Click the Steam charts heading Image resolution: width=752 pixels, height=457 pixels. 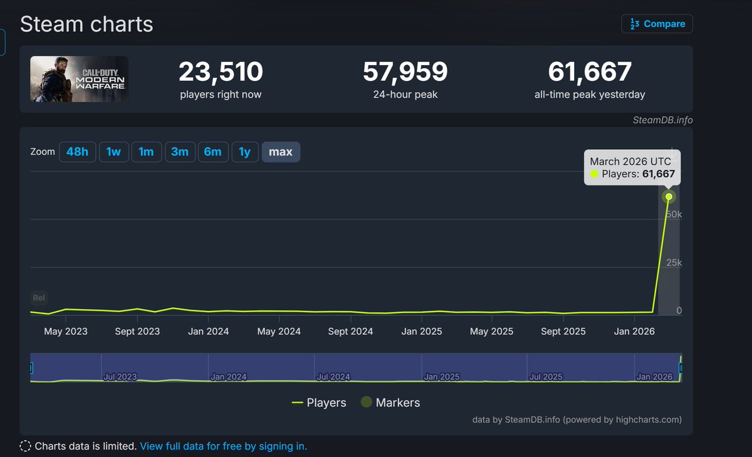point(86,24)
